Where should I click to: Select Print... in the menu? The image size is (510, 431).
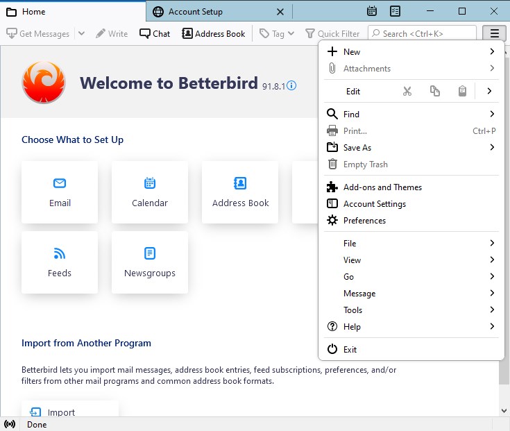(x=411, y=130)
